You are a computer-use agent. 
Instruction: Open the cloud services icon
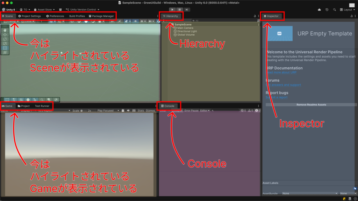319,10
